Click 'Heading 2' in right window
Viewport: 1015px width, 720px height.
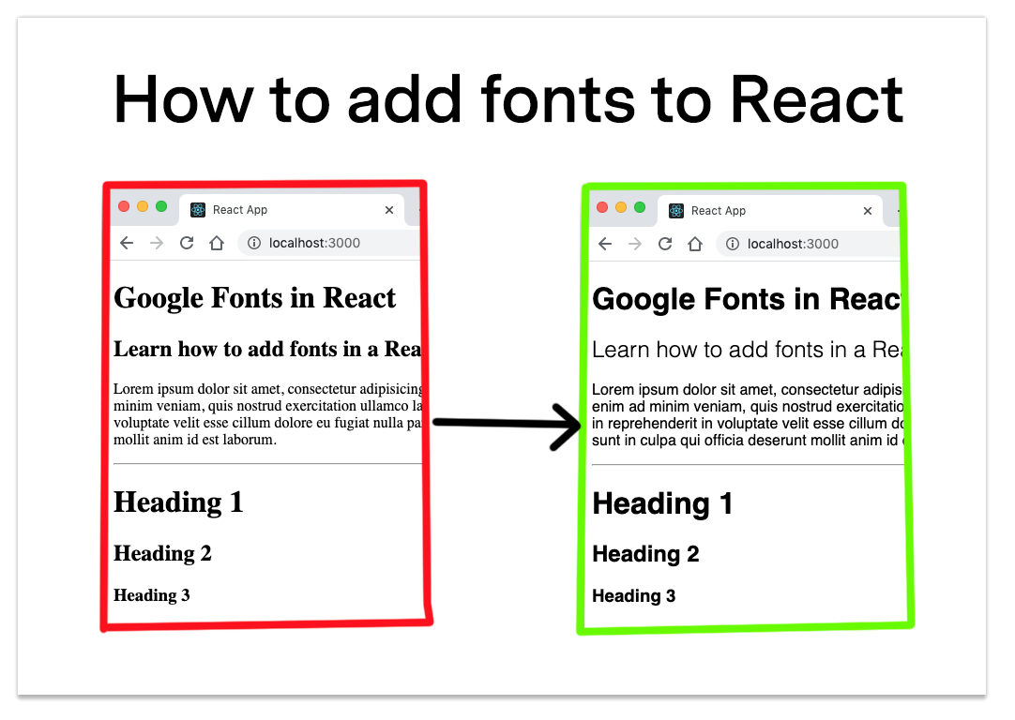tap(646, 554)
